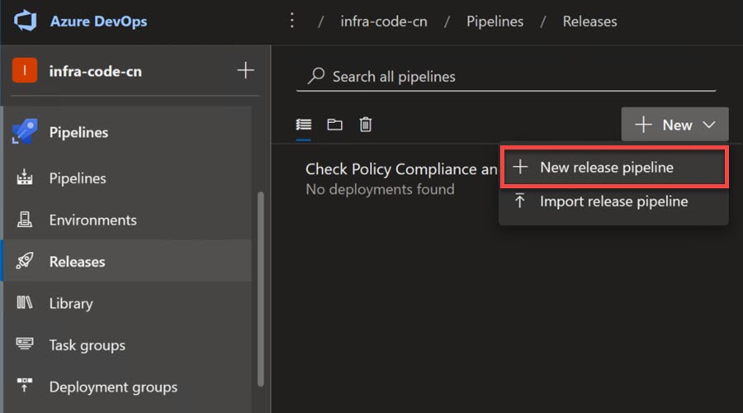This screenshot has width=743, height=413.
Task: Click the Azure DevOps logo icon
Action: pos(26,21)
